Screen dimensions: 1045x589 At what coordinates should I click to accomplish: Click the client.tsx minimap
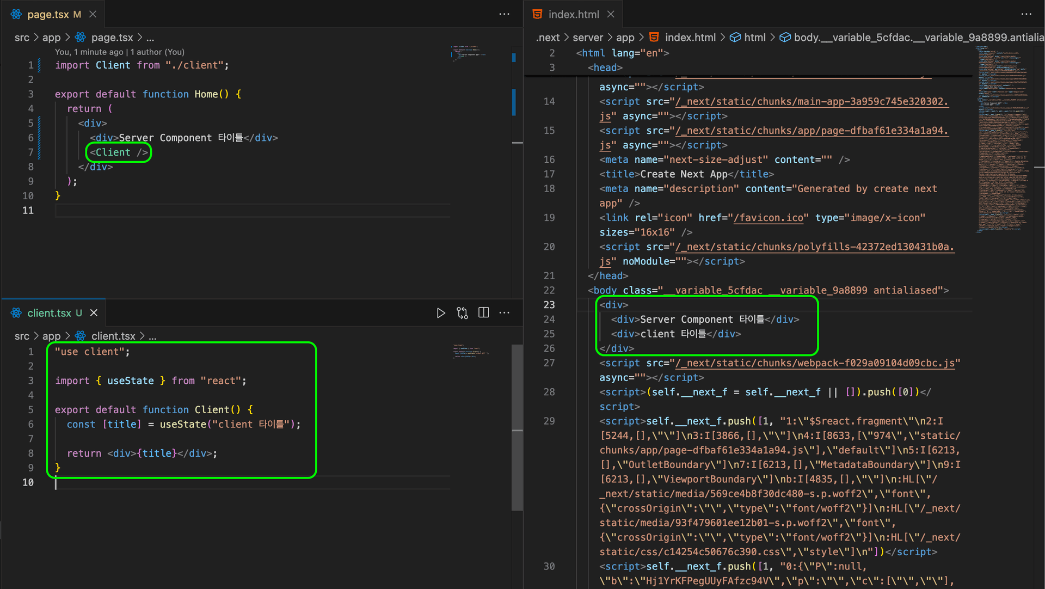(471, 351)
